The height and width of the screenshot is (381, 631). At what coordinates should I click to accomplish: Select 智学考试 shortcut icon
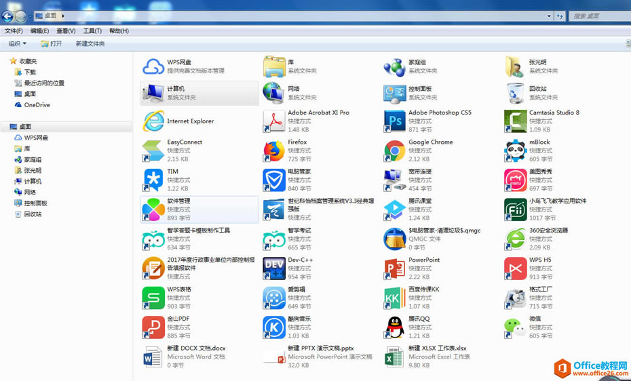pos(273,239)
